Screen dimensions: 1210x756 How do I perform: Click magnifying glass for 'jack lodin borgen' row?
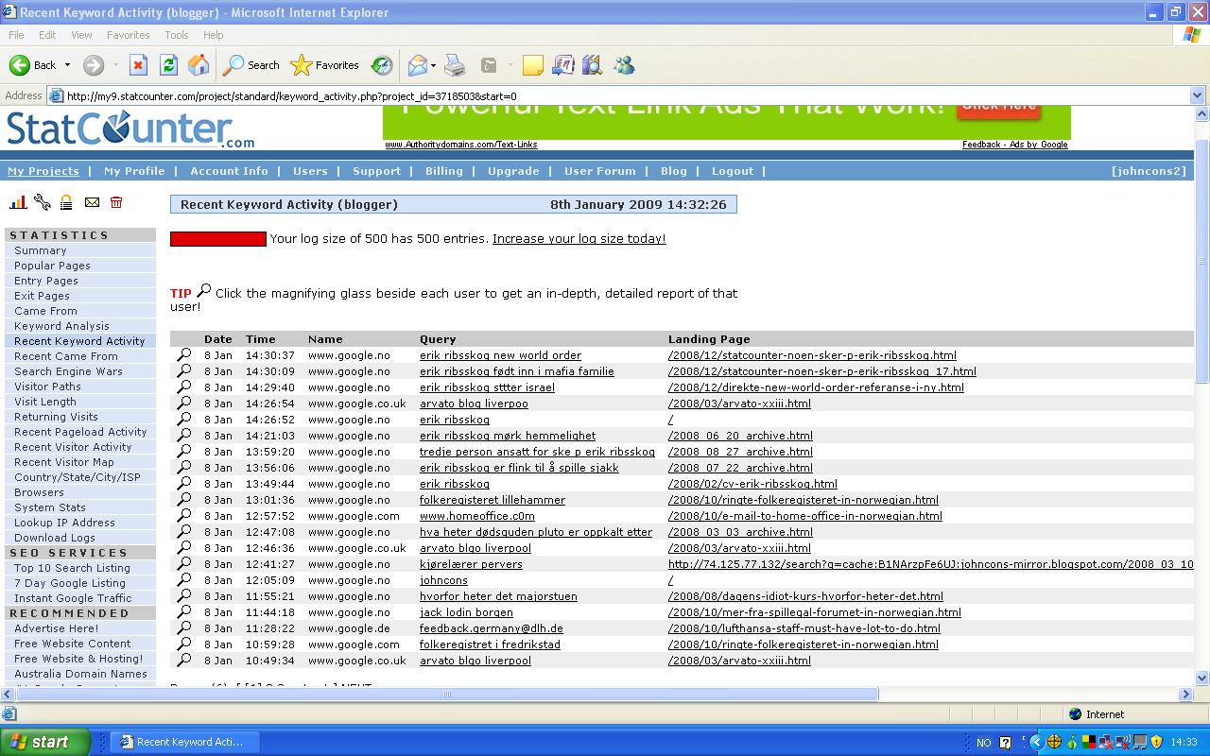(x=184, y=612)
